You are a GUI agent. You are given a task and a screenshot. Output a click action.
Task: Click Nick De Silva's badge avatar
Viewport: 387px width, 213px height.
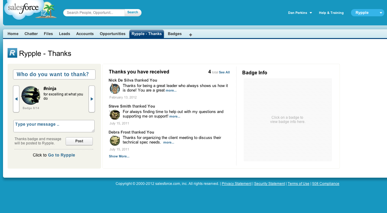pyautogui.click(x=115, y=89)
